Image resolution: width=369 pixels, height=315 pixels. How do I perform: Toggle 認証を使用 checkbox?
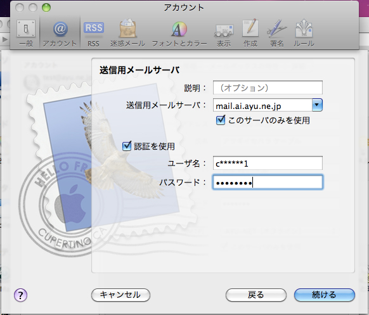[x=127, y=146]
